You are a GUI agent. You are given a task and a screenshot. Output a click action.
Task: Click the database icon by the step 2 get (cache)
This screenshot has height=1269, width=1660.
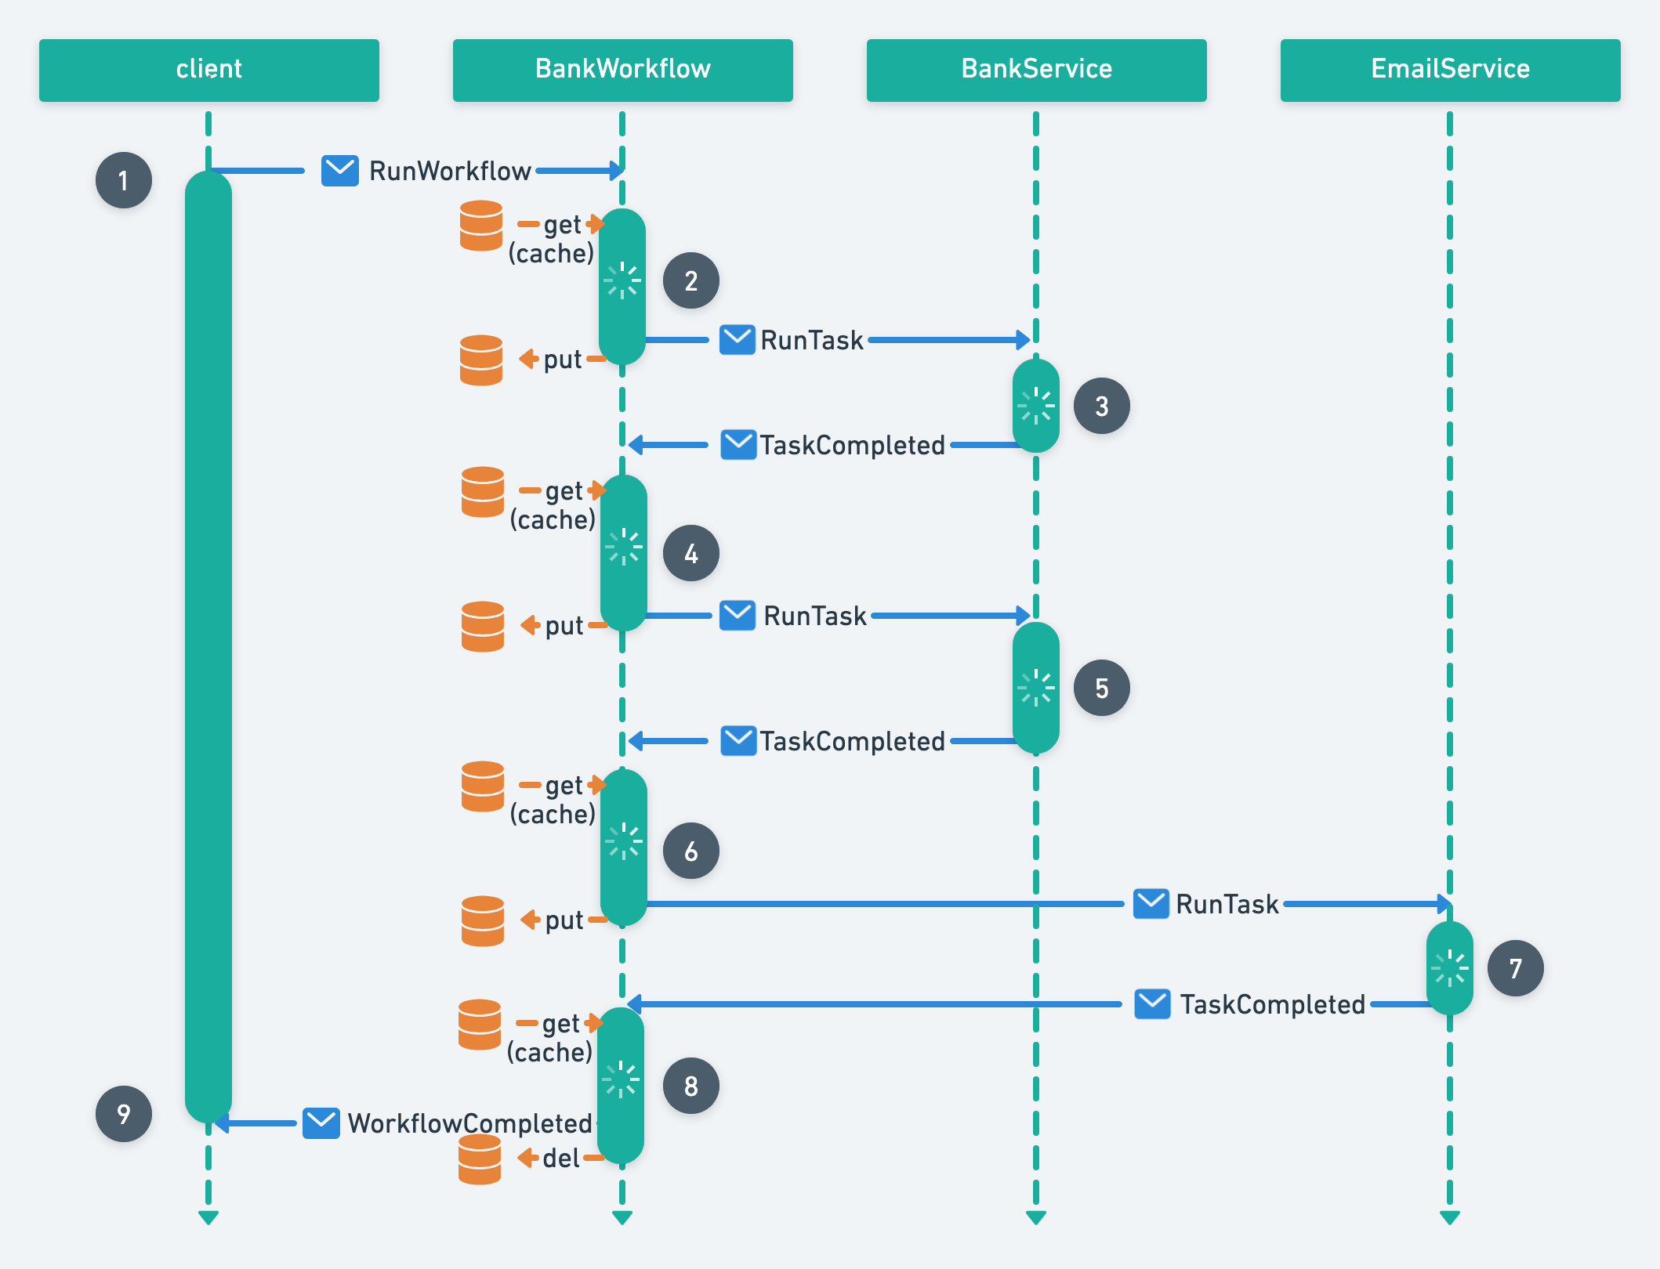pos(481,226)
